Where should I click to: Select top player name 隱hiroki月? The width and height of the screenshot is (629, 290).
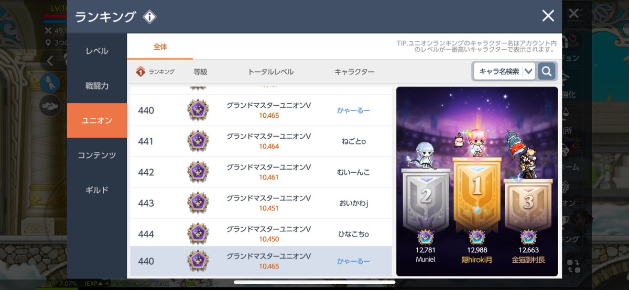(x=477, y=259)
